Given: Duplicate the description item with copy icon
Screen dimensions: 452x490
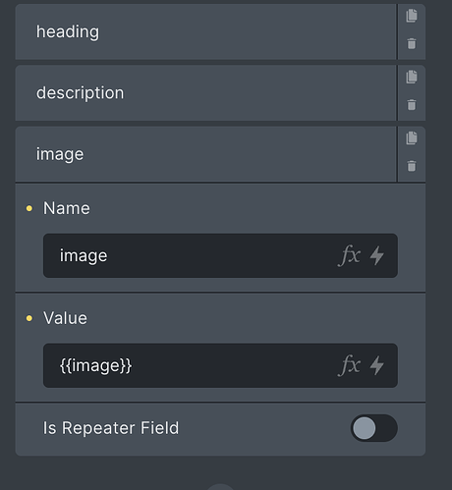Looking at the screenshot, I should pyautogui.click(x=412, y=77).
